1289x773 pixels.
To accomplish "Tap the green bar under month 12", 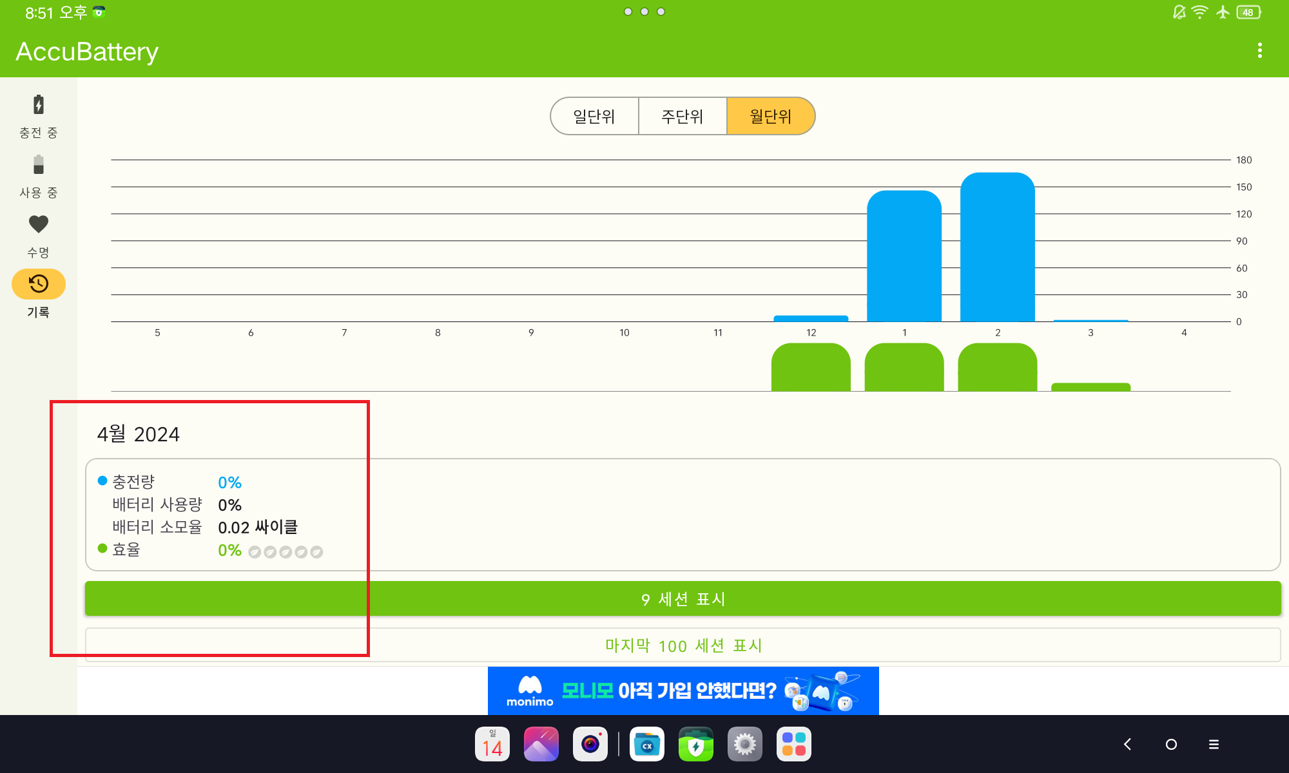I will pos(811,368).
